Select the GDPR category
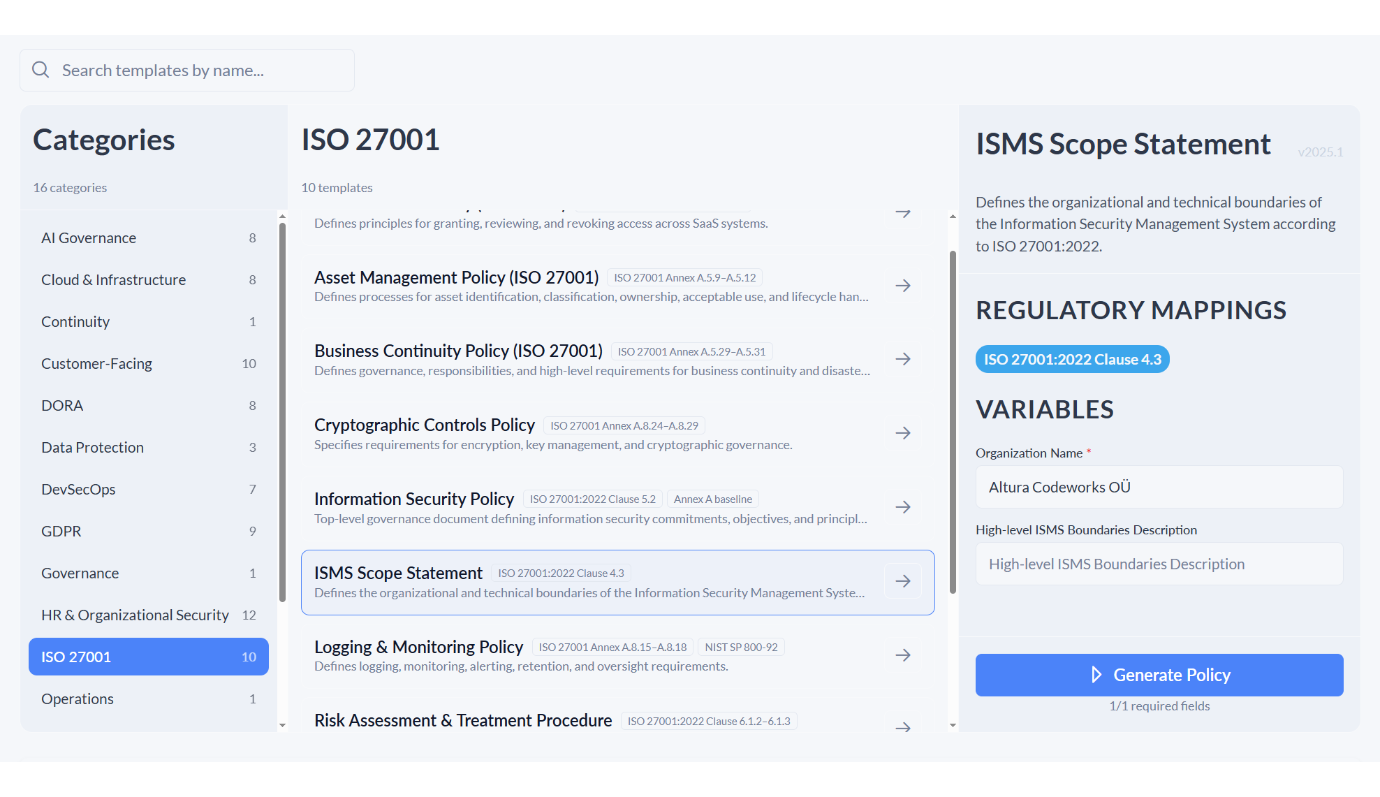Image resolution: width=1380 pixels, height=797 pixels. point(148,531)
